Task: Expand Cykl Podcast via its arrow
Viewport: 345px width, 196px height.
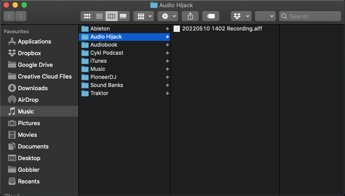Action: [168, 53]
